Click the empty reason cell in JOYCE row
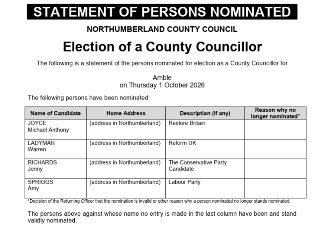 coord(275,130)
